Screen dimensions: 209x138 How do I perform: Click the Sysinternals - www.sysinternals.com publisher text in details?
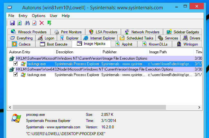click(53, 127)
